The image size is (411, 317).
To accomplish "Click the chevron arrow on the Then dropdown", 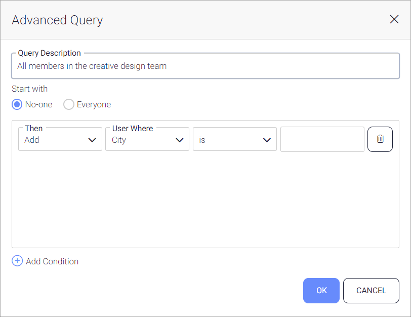I will (92, 140).
